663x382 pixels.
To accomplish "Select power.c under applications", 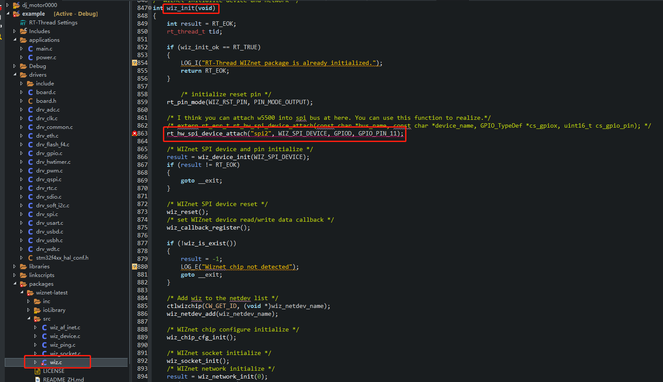I will click(44, 57).
